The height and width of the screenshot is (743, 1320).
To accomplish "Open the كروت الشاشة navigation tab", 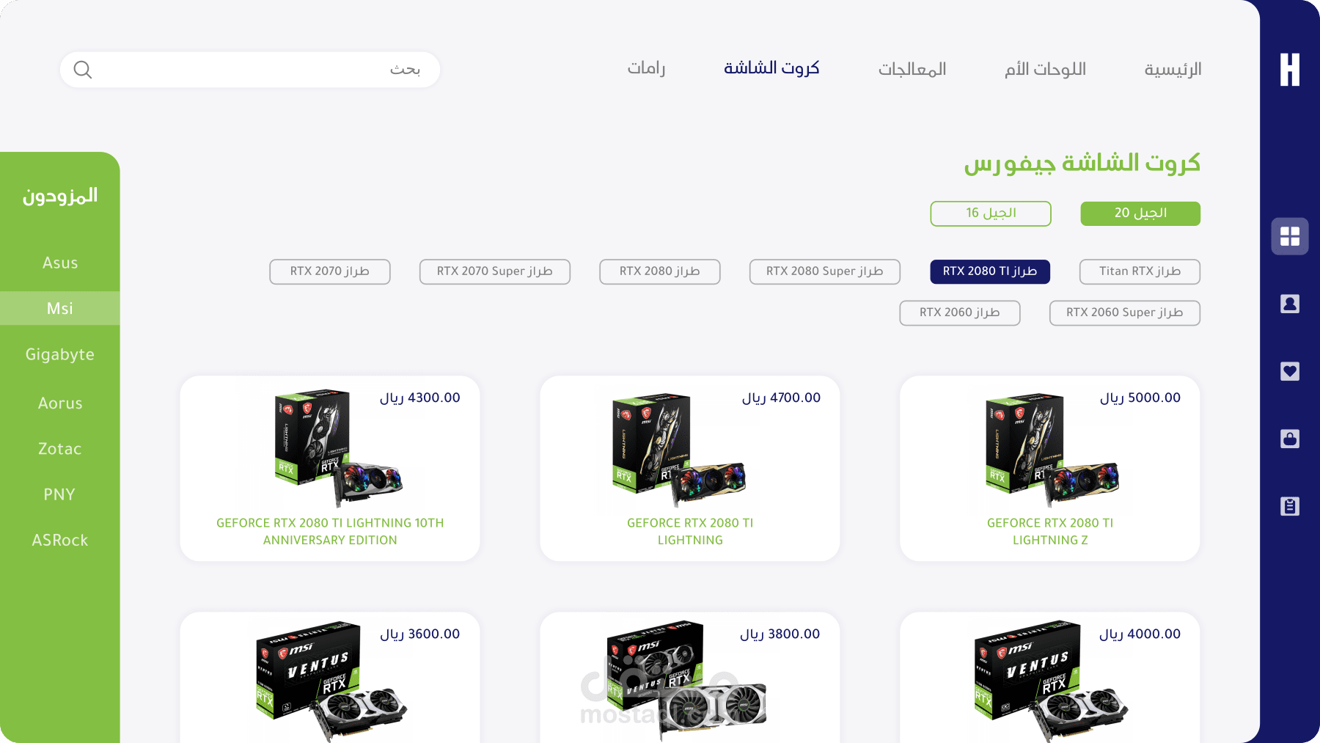I will 771,68.
